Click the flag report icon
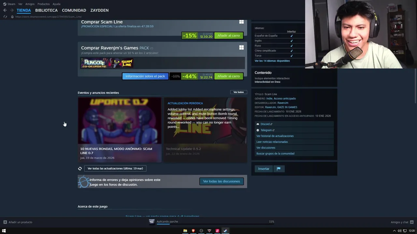This screenshot has height=234, width=417. pyautogui.click(x=279, y=169)
